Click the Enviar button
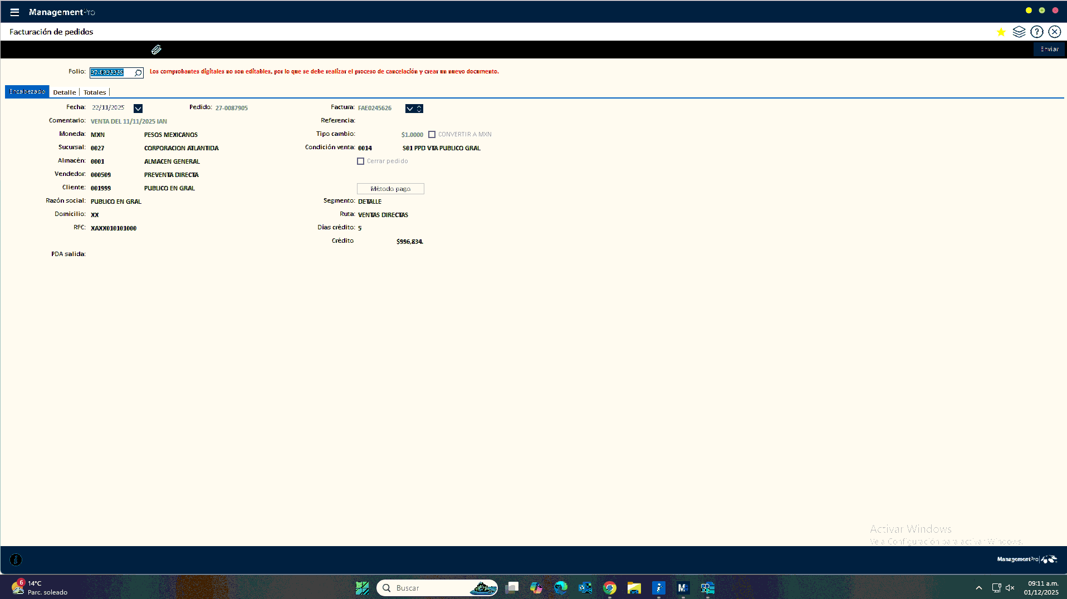1067x599 pixels. pyautogui.click(x=1049, y=50)
